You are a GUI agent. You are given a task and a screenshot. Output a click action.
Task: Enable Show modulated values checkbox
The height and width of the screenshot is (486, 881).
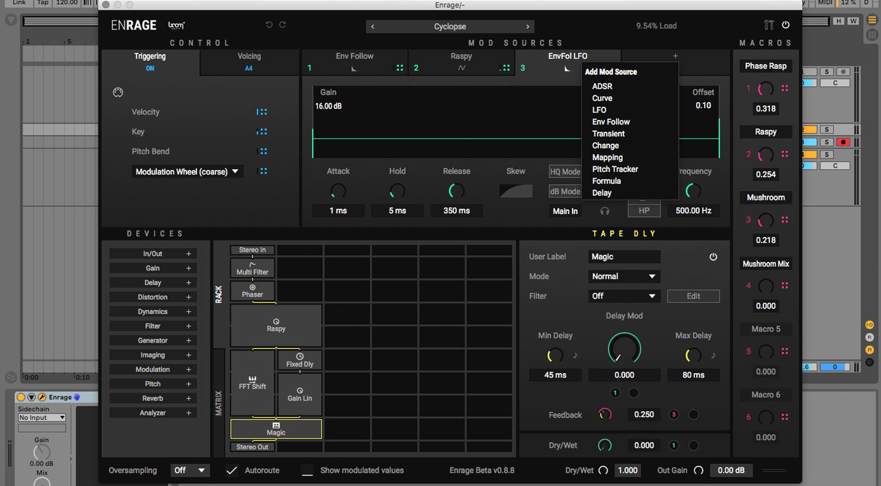click(307, 471)
